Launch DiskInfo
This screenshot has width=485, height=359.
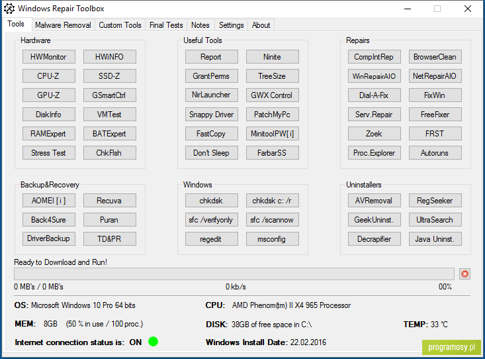pyautogui.click(x=48, y=115)
